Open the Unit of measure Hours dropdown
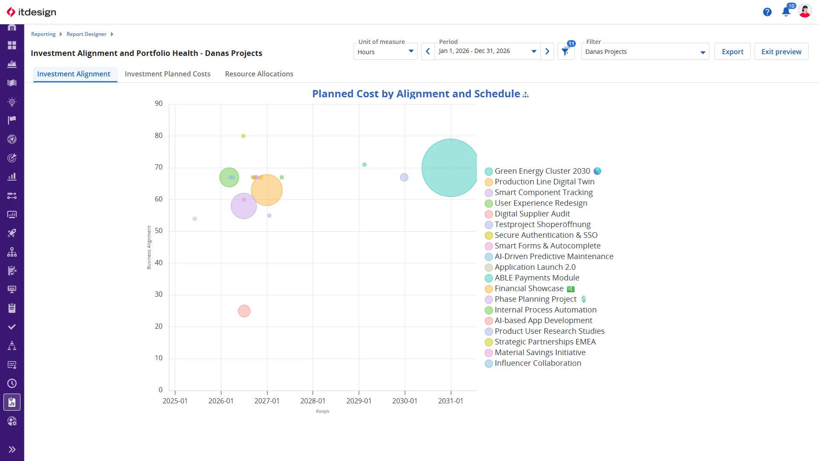 coord(385,52)
